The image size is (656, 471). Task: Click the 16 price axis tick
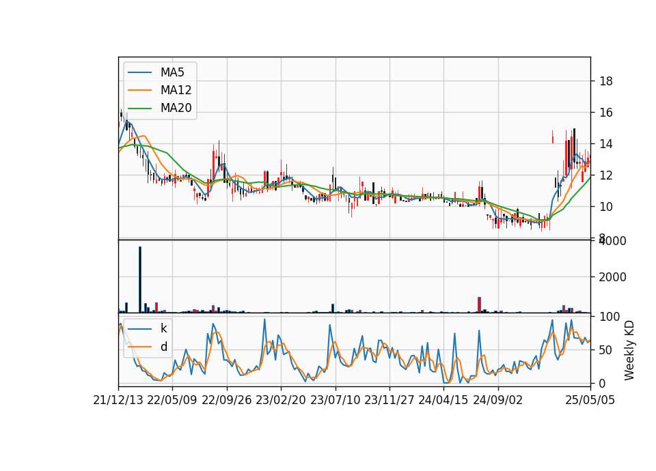[606, 113]
